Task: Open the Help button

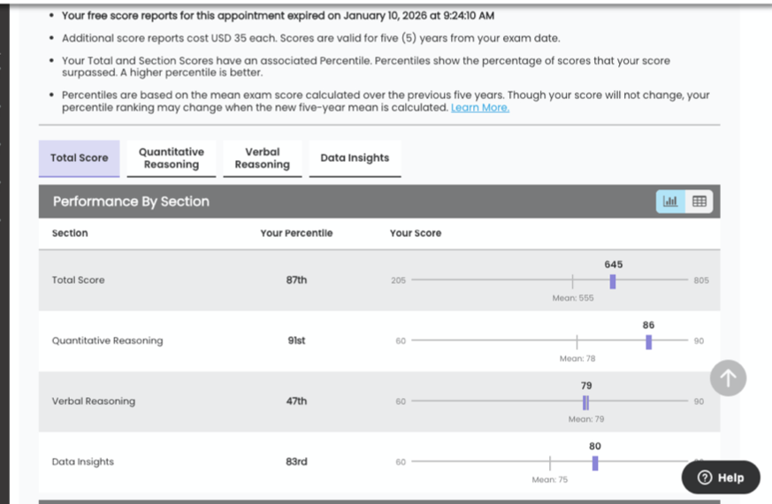Action: pyautogui.click(x=721, y=477)
